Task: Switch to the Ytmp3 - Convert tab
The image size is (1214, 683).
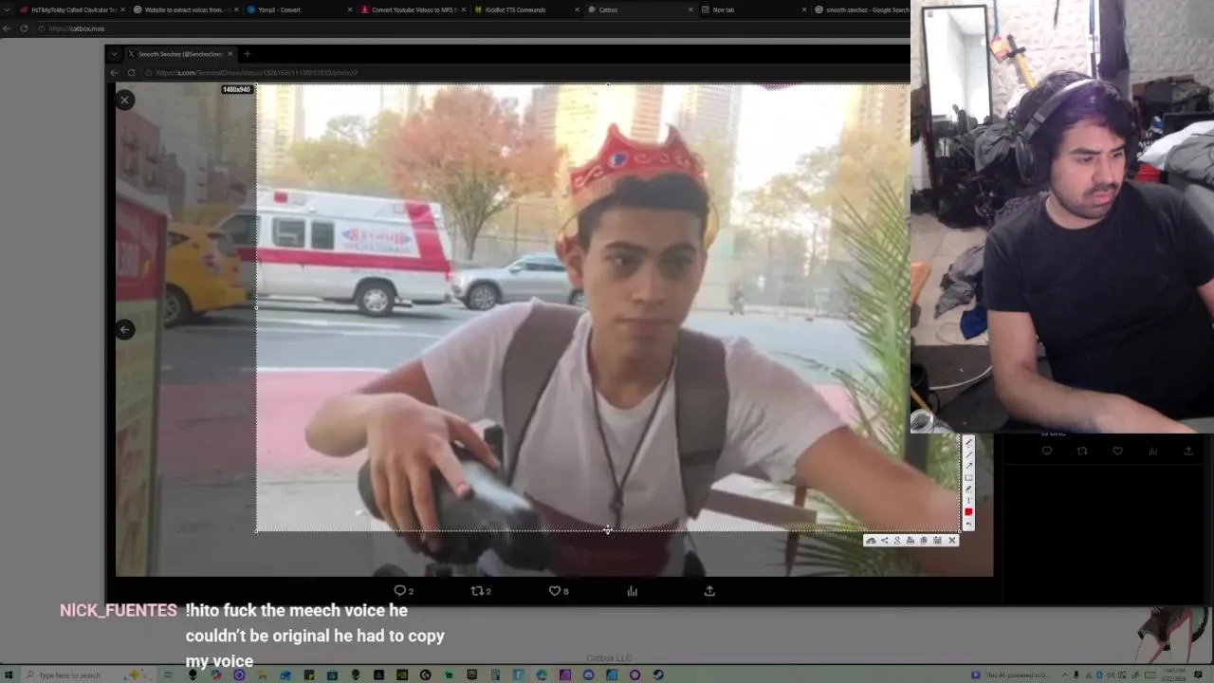Action: (298, 9)
